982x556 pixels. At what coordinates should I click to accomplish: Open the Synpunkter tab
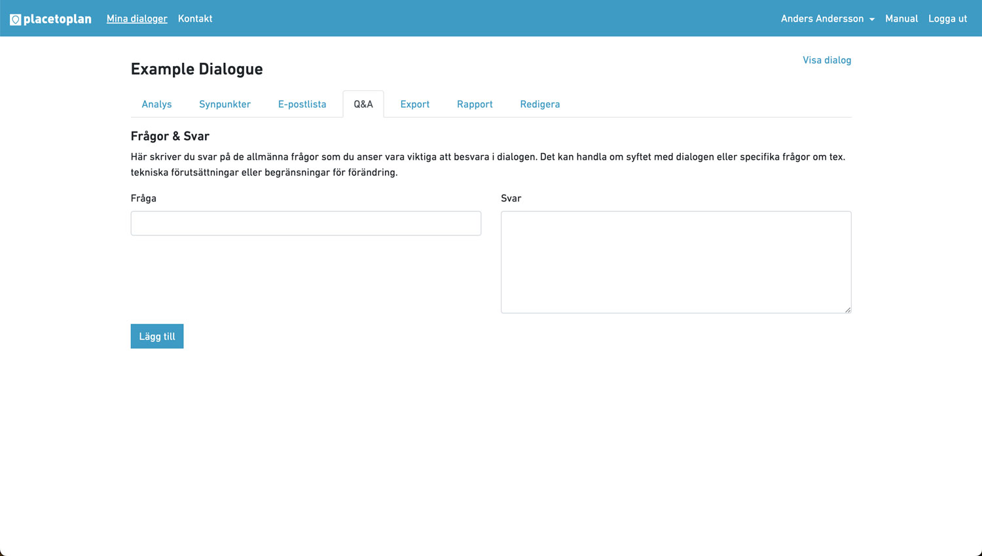click(x=225, y=105)
